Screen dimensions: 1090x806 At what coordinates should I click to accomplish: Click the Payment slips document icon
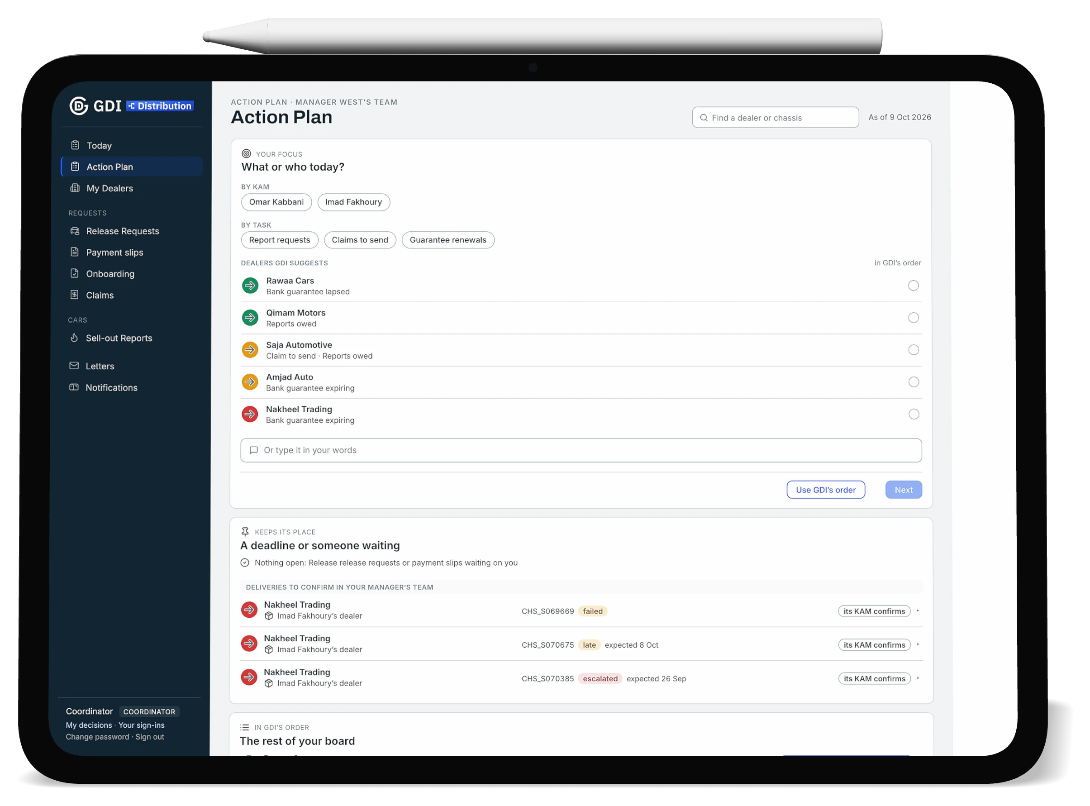pos(75,253)
